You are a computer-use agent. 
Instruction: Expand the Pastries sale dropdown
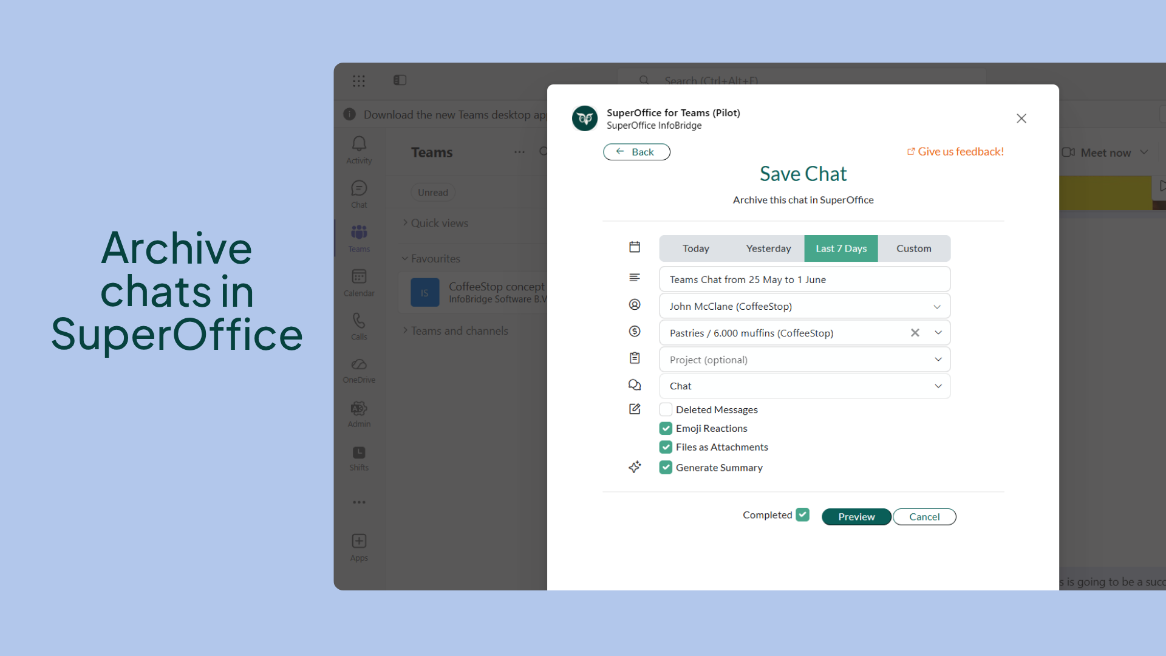[938, 333]
